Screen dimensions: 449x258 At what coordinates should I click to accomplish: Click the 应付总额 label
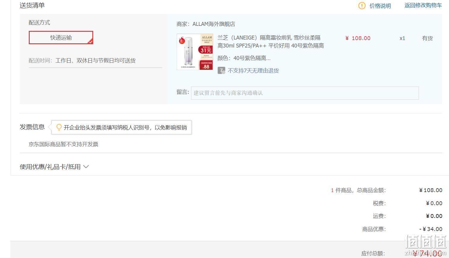tap(373, 253)
